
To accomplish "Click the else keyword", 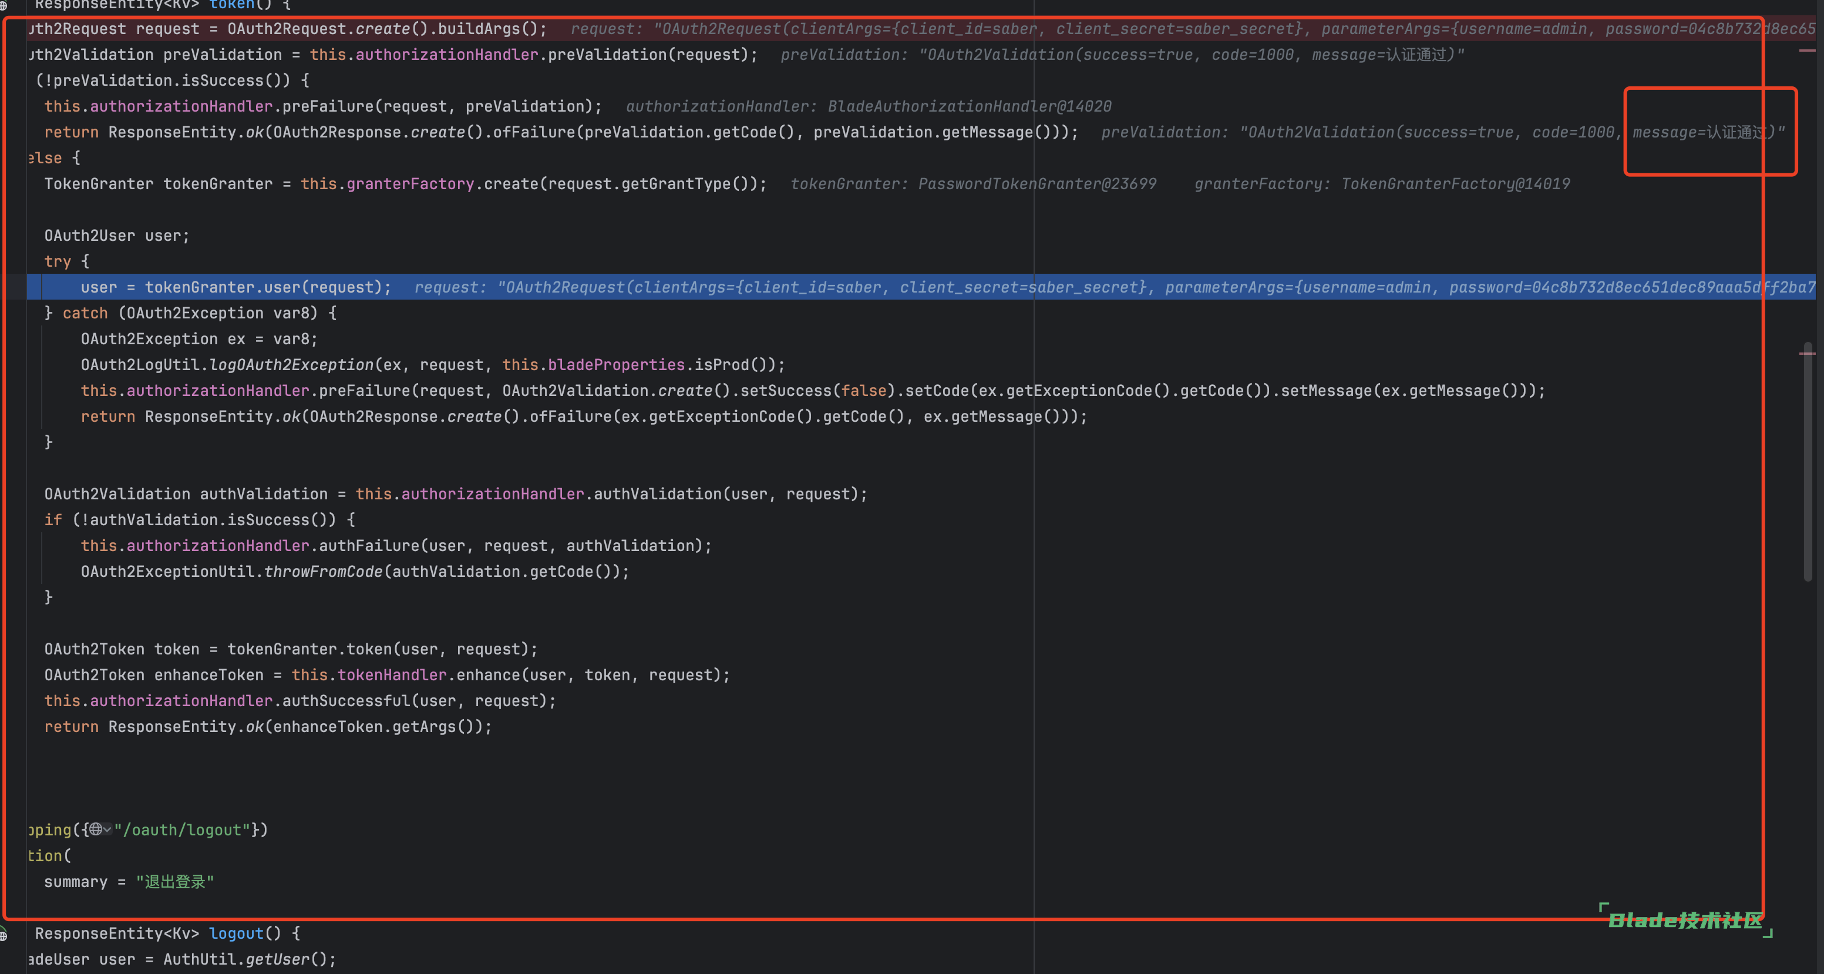I will (x=45, y=158).
